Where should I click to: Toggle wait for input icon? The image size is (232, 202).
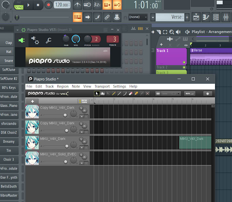[x=87, y=5]
